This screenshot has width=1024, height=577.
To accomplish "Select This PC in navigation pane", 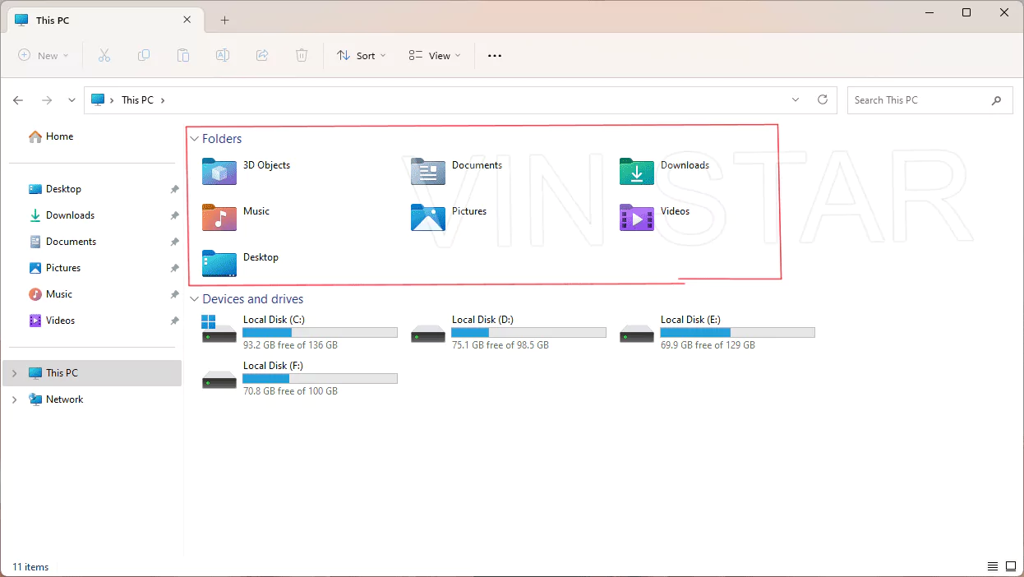I will [92, 373].
